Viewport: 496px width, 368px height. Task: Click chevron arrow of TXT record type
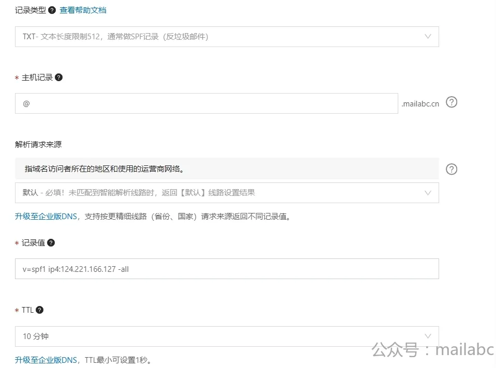pos(428,37)
